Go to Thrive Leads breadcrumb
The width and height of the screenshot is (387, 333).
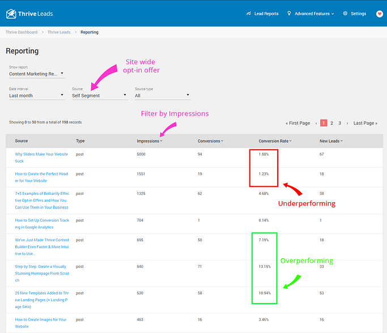pyautogui.click(x=59, y=32)
